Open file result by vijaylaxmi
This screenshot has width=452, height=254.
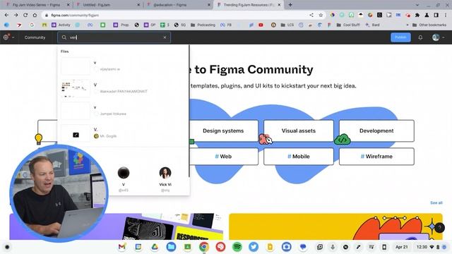pos(123,66)
